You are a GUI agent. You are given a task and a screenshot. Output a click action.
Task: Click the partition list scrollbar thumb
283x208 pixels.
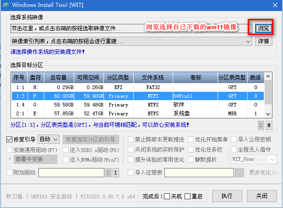[x=268, y=92]
